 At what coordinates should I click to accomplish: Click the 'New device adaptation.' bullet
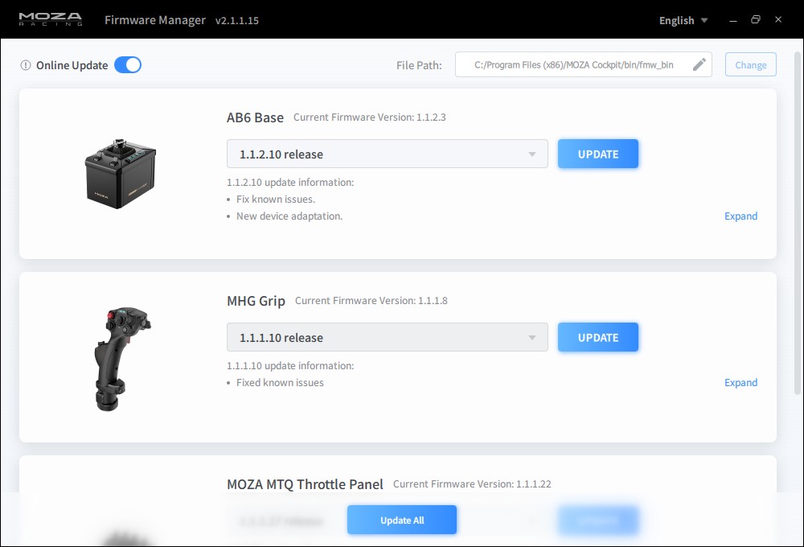click(289, 216)
